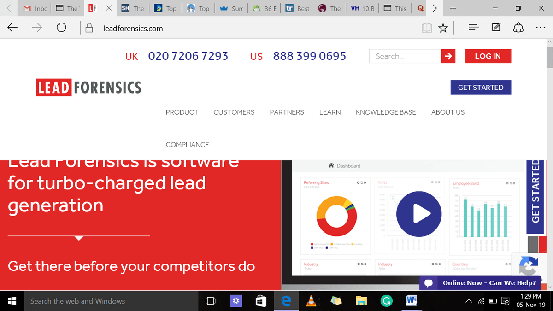
Task: Open the Windows Store taskbar icon
Action: click(261, 301)
